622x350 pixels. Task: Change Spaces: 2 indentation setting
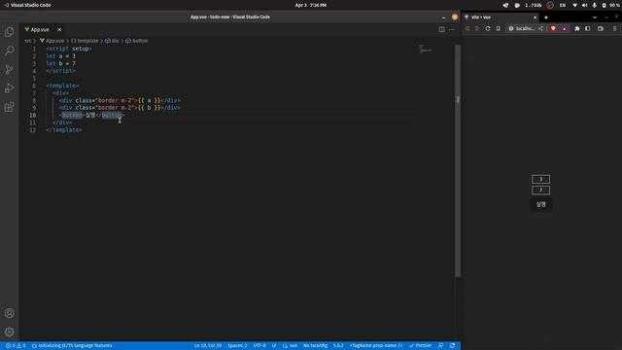[237, 346]
